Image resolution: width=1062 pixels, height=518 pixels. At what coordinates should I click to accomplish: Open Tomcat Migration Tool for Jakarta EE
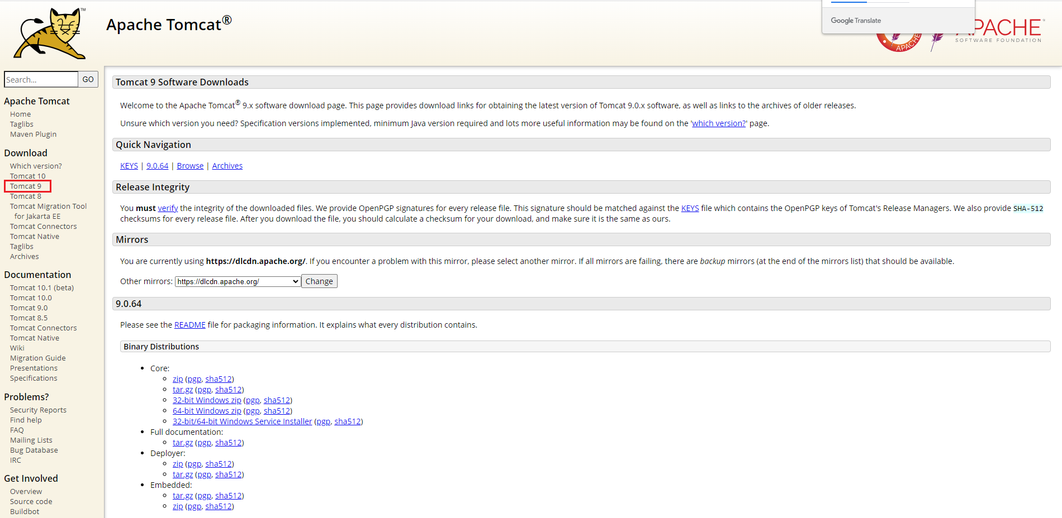(x=48, y=211)
